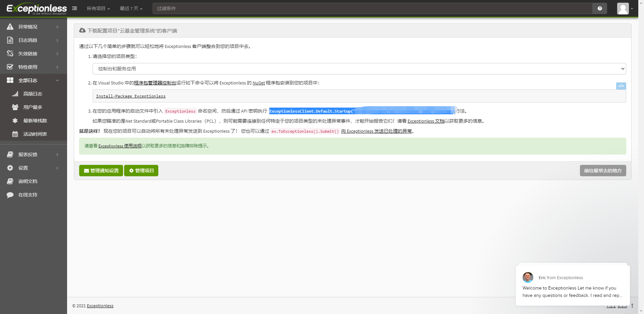The image size is (644, 314).
Task: Open the 所有项目 project dropdown
Action: (98, 8)
